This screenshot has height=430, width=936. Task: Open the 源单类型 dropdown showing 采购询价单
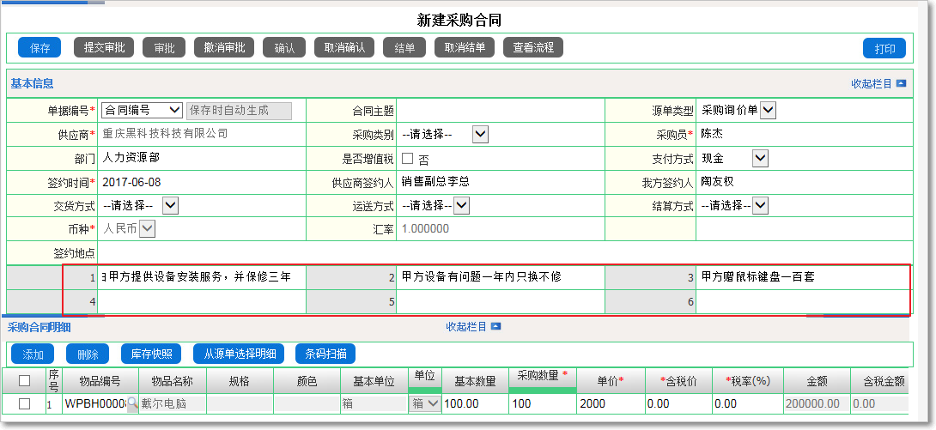[x=768, y=110]
